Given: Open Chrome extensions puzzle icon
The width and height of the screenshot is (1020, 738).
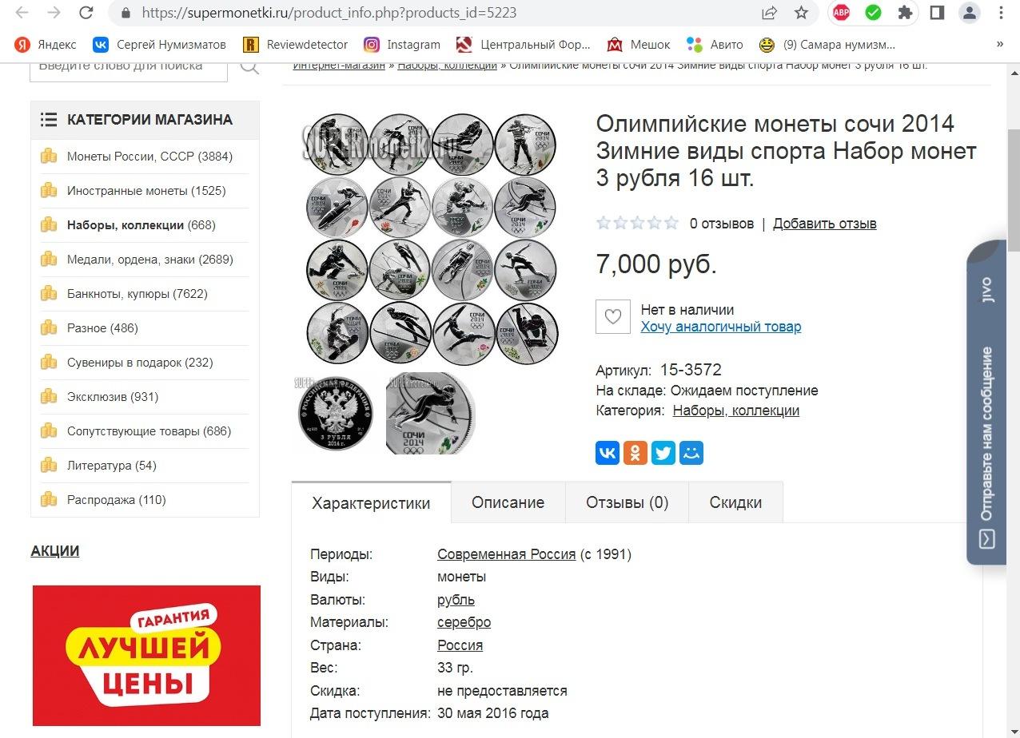Looking at the screenshot, I should [905, 13].
